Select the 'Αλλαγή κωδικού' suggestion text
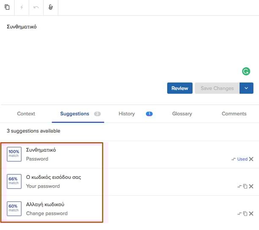Image resolution: width=259 pixels, height=230 pixels. [x=45, y=205]
